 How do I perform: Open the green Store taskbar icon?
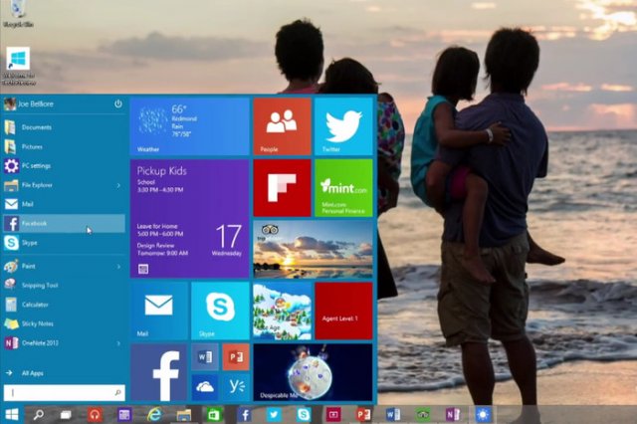point(214,415)
